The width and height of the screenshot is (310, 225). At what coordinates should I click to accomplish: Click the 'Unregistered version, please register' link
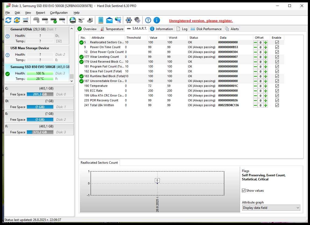pyautogui.click(x=201, y=21)
